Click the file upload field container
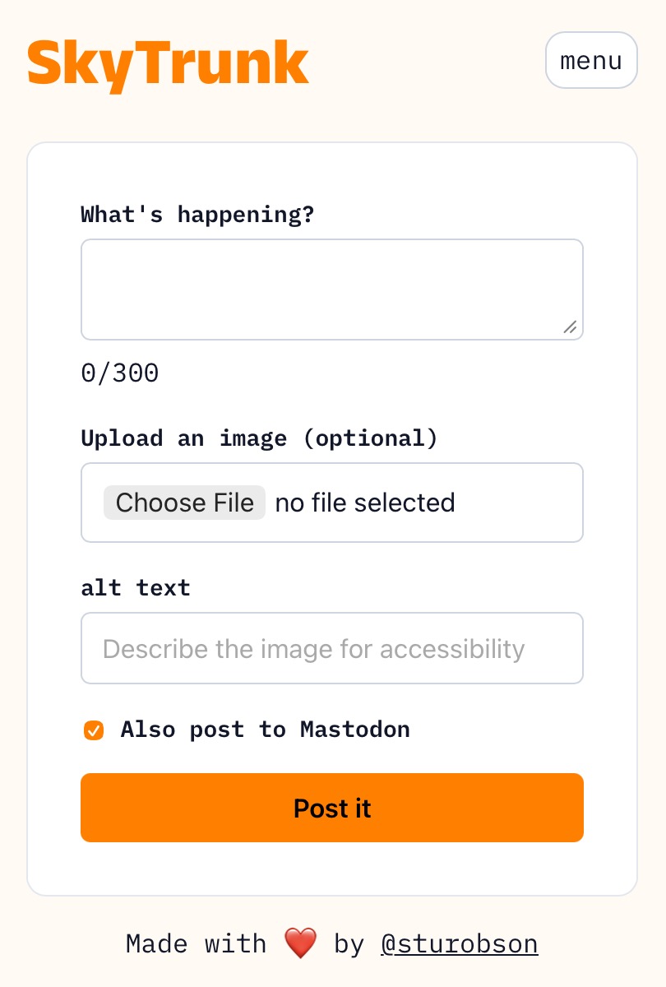Viewport: 666px width, 987px height. 332,503
